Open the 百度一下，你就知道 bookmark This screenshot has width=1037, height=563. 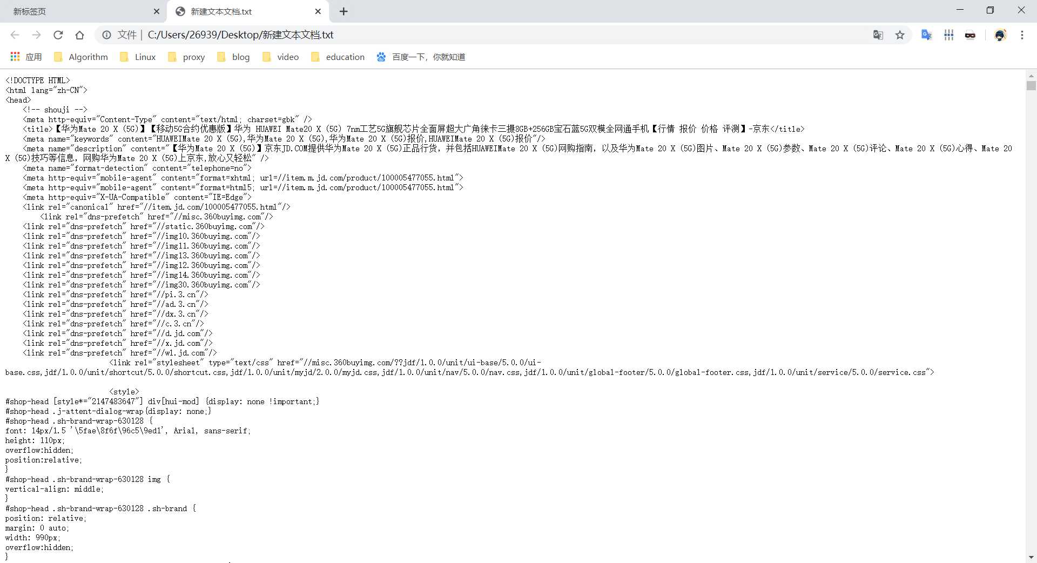(x=421, y=57)
